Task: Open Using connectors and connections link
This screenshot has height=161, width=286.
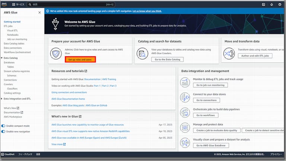Action: 69,92
